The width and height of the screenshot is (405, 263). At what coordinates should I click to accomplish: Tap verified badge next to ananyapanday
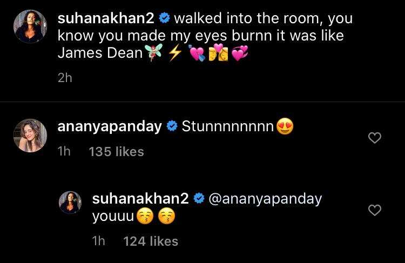[x=172, y=126]
